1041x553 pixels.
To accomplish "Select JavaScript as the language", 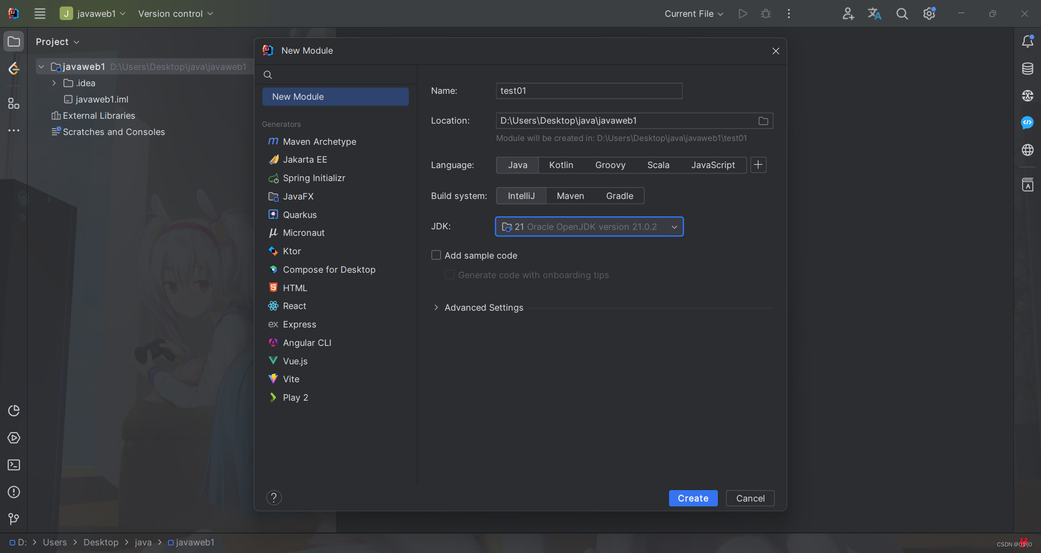I will [x=713, y=165].
